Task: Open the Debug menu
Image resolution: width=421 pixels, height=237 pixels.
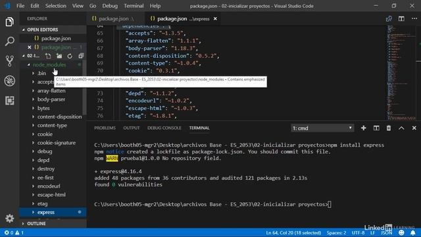Action: (x=110, y=6)
